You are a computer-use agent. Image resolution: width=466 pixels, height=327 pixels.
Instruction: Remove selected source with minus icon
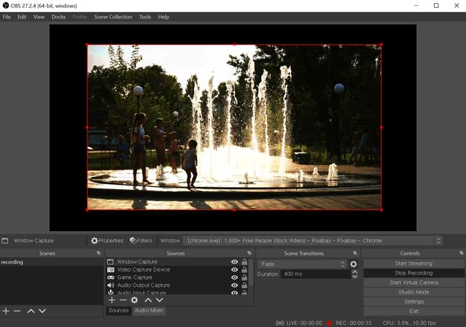(x=123, y=300)
